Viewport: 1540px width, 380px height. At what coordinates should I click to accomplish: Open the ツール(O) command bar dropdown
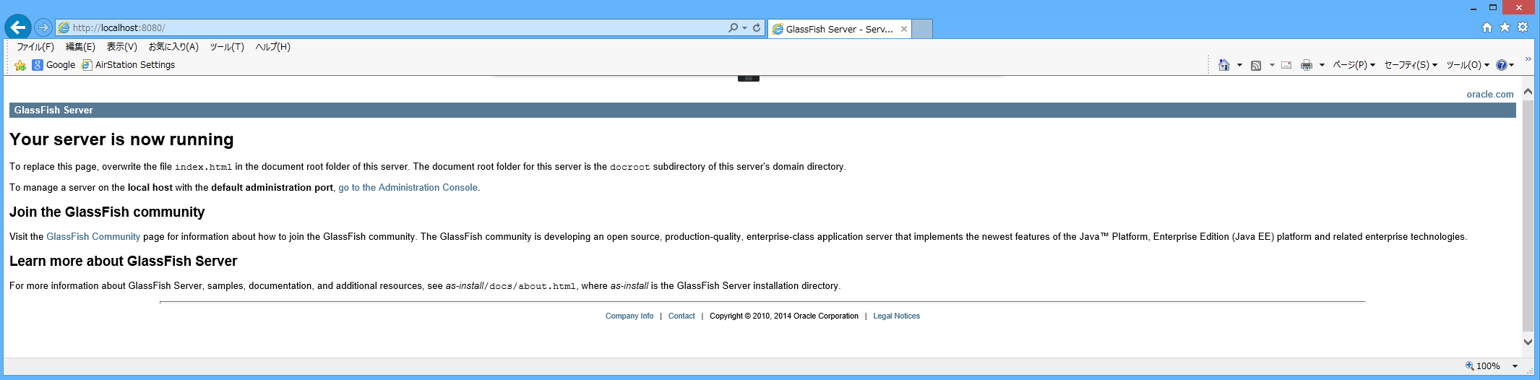1468,65
